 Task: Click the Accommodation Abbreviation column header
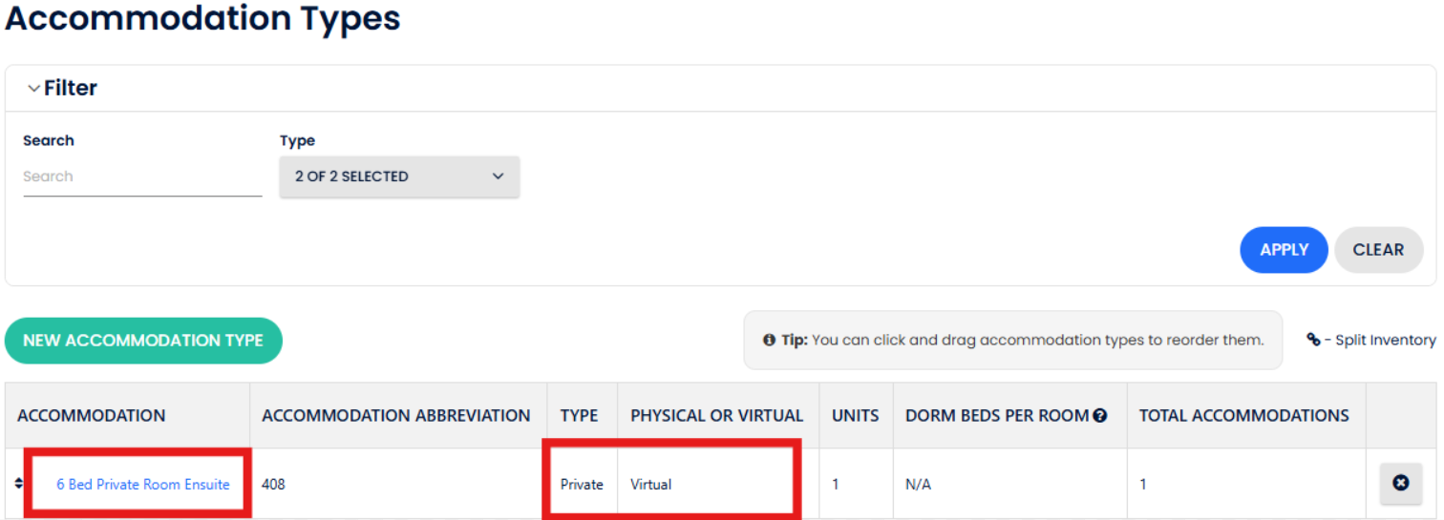pyautogui.click(x=396, y=416)
